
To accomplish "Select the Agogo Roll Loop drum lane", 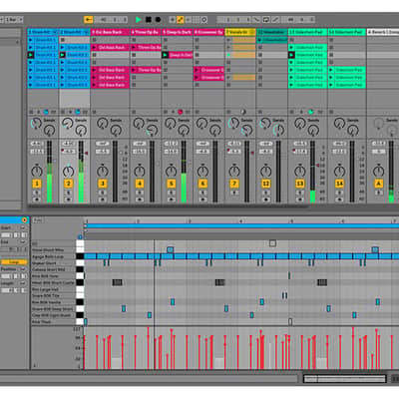I will point(54,256).
